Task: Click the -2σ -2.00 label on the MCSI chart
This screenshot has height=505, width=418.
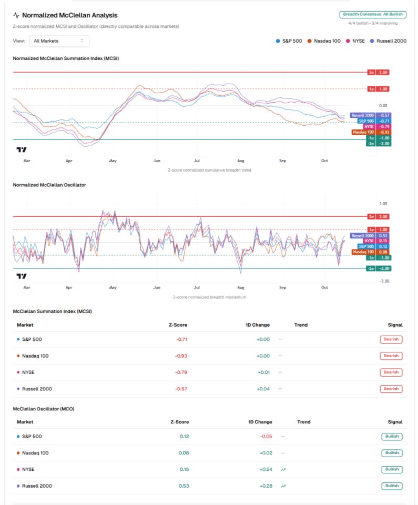Action: (x=379, y=144)
